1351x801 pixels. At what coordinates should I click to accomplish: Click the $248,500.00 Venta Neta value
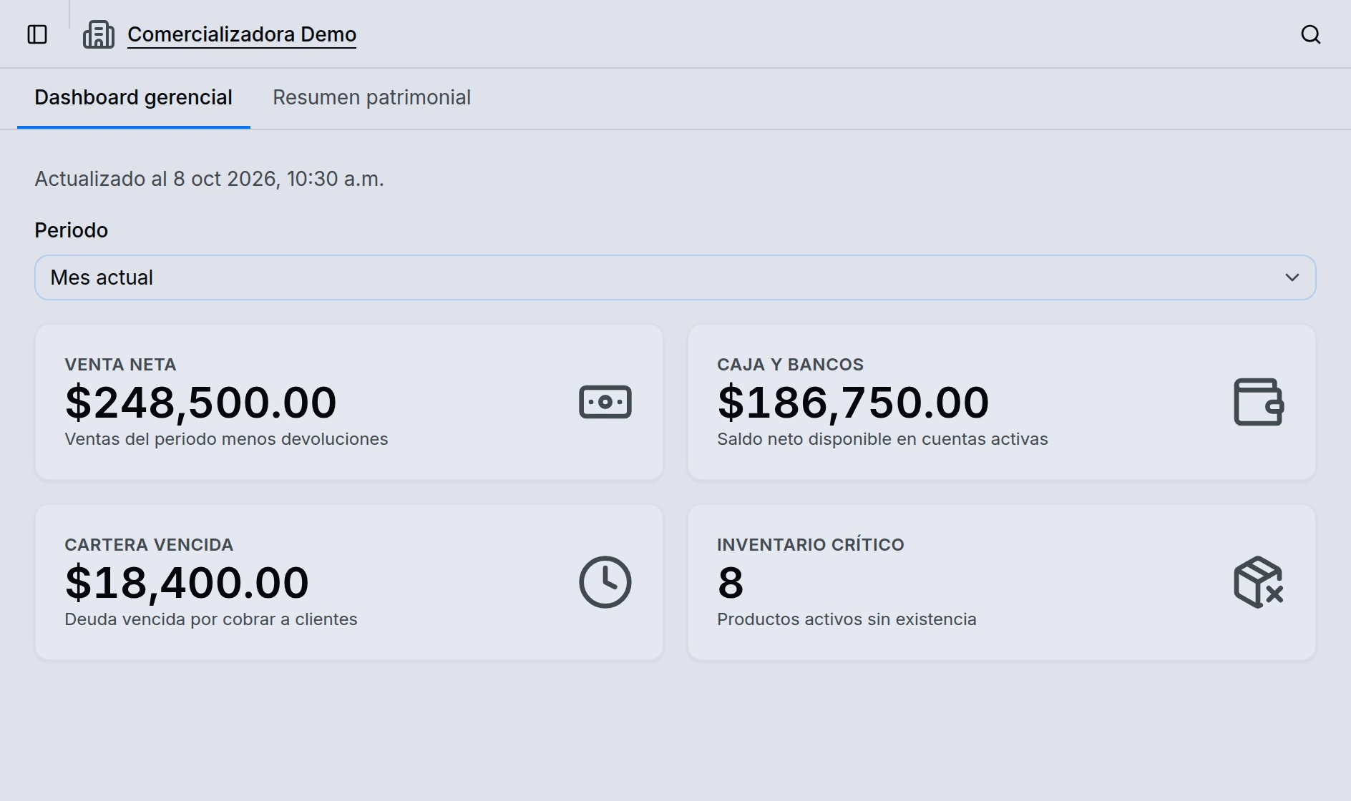(x=201, y=402)
